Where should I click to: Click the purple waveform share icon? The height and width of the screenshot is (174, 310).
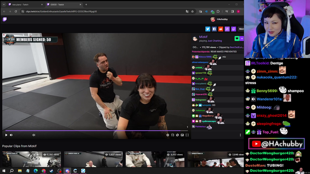tap(227, 29)
